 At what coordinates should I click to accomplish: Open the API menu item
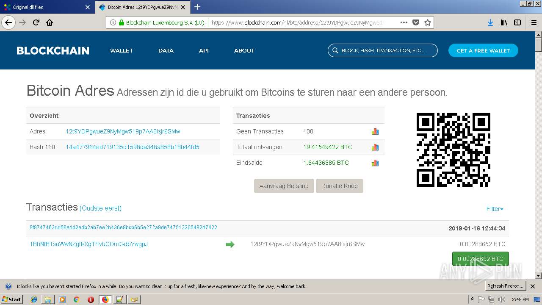[x=204, y=50]
